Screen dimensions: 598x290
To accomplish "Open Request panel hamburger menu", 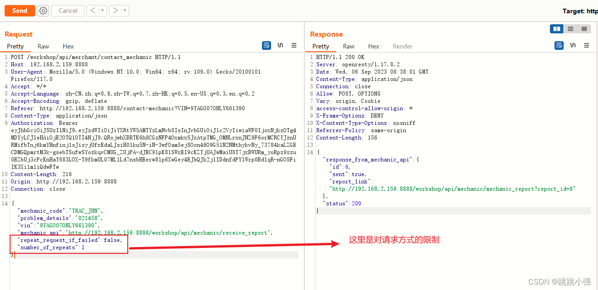I will tap(294, 45).
